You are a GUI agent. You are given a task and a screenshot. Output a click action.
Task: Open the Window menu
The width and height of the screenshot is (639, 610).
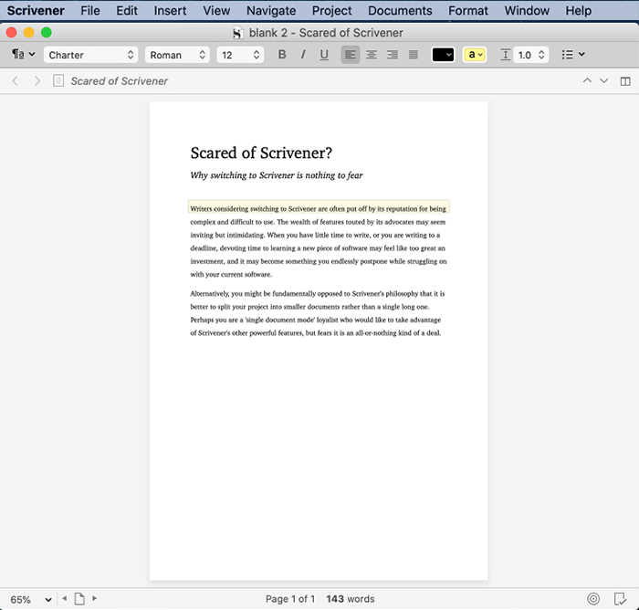[527, 10]
